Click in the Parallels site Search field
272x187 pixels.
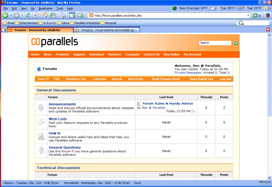point(215,43)
